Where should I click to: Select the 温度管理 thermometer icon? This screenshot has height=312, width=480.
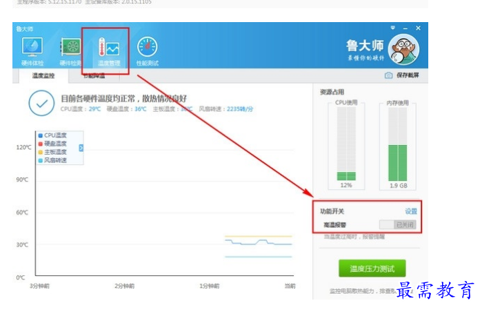(x=109, y=51)
